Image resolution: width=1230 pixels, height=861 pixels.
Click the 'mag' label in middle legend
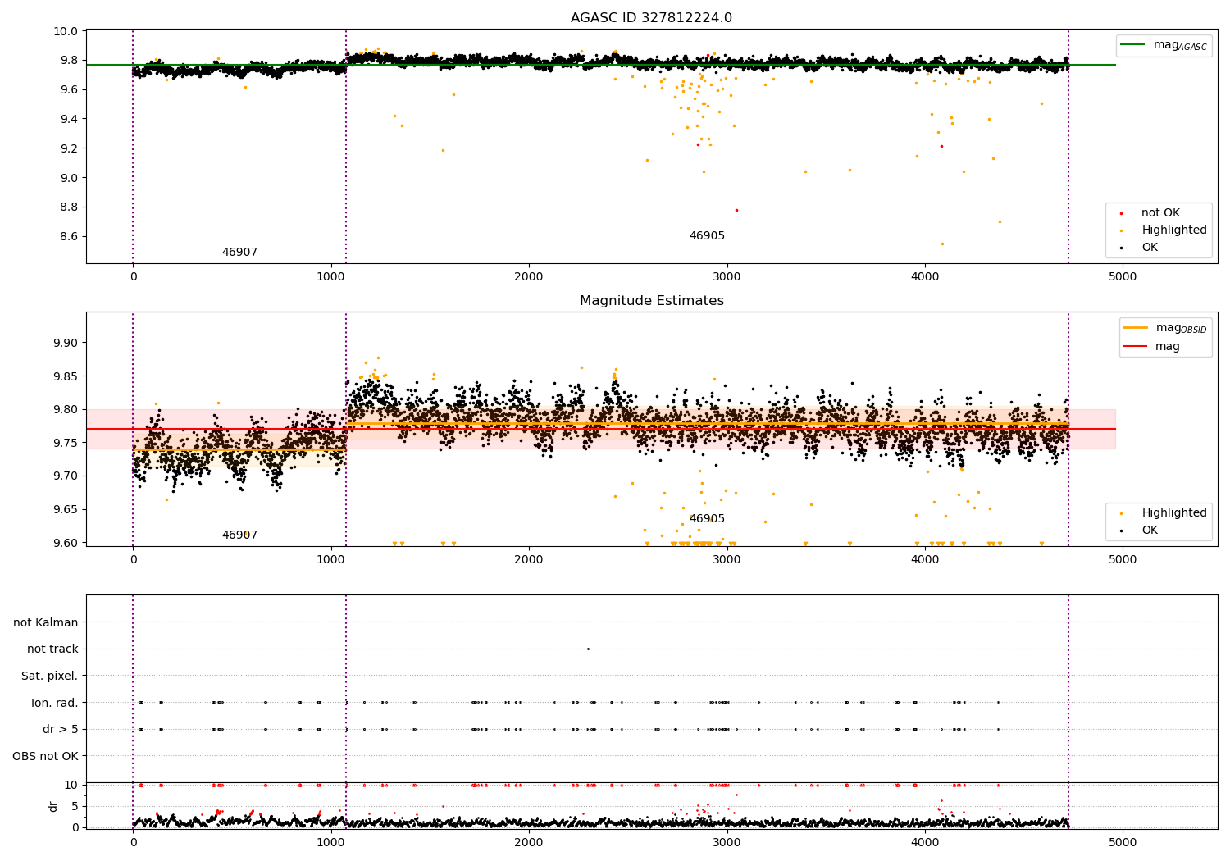pyautogui.click(x=1168, y=347)
